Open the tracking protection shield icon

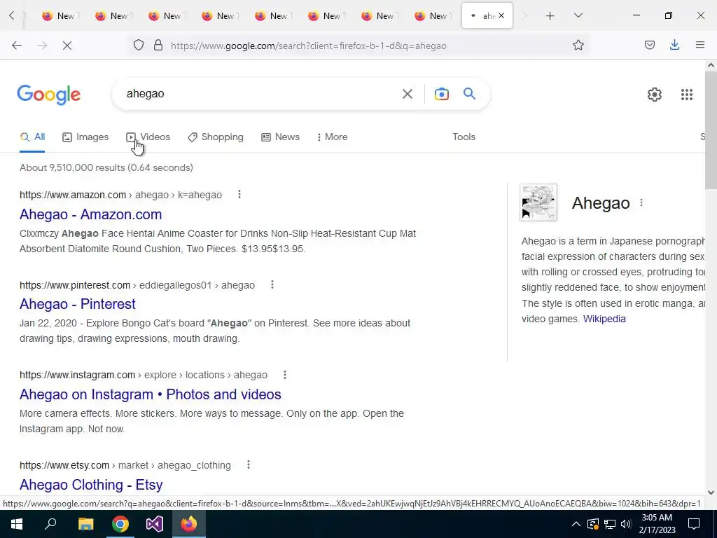click(x=139, y=46)
